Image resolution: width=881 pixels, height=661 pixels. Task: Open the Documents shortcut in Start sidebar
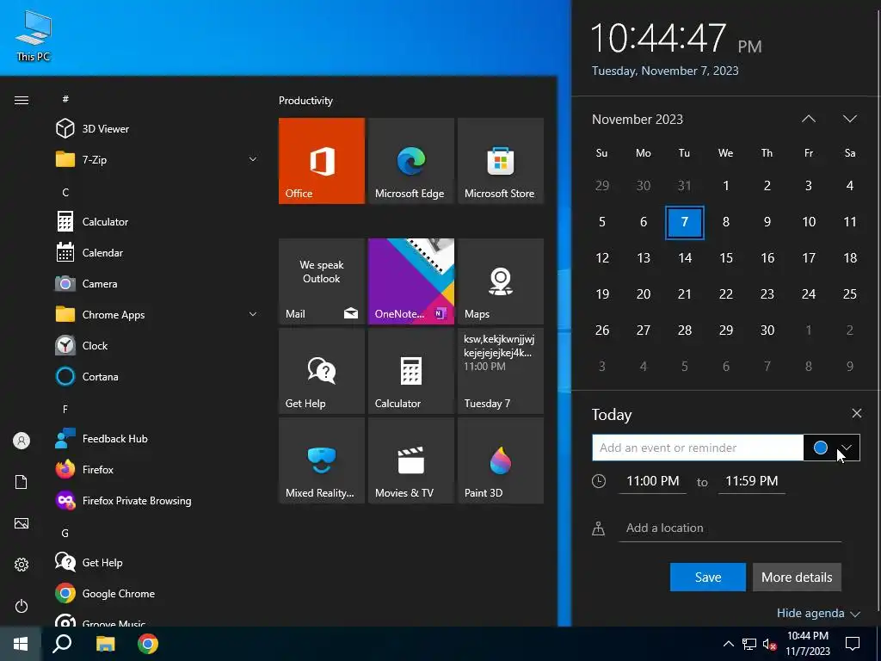click(x=22, y=482)
